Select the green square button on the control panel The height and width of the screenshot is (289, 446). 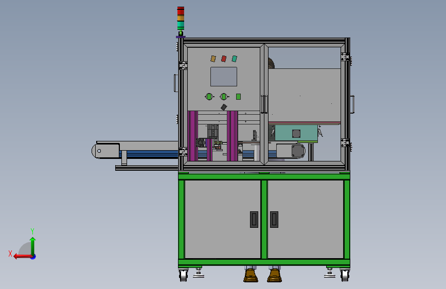pyautogui.click(x=238, y=97)
